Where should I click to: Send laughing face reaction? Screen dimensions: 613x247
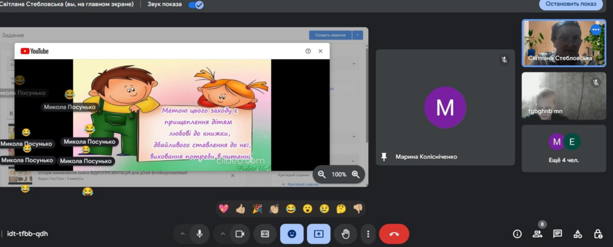tap(291, 209)
